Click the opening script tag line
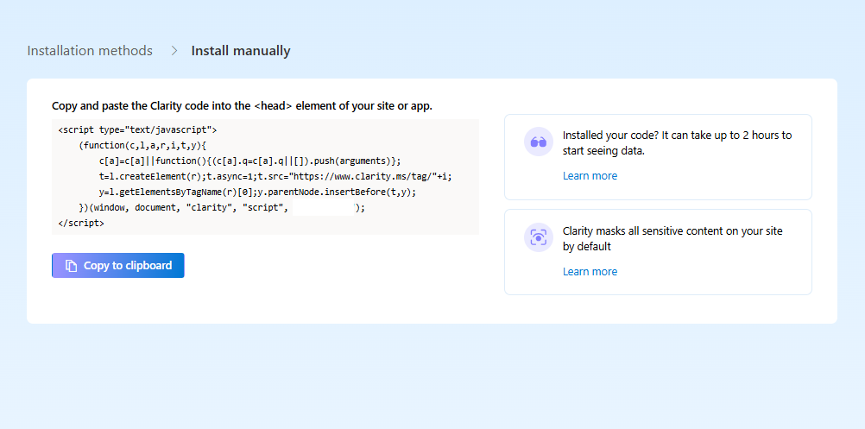The width and height of the screenshot is (865, 429). tap(137, 129)
